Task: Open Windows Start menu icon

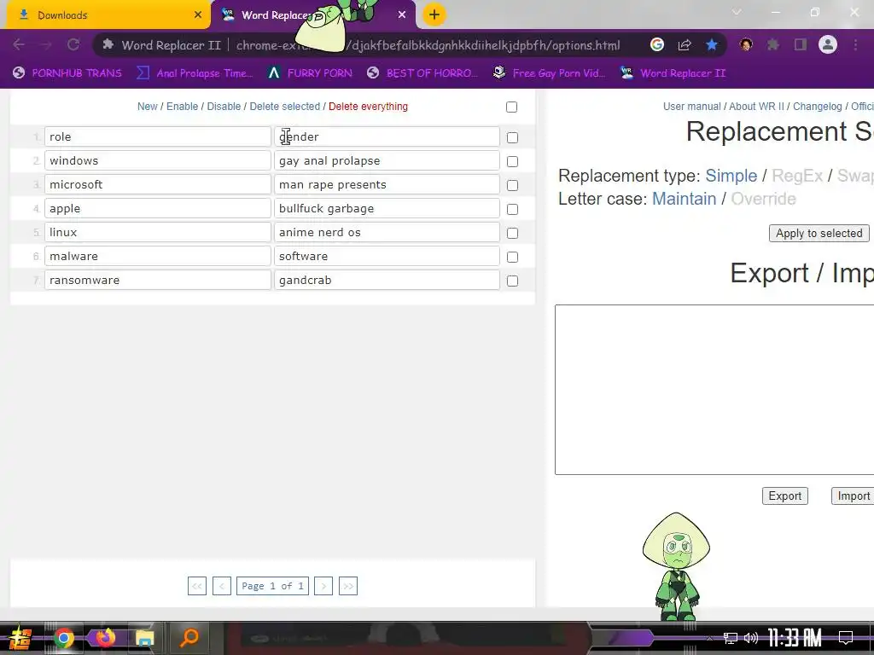Action: (x=20, y=638)
